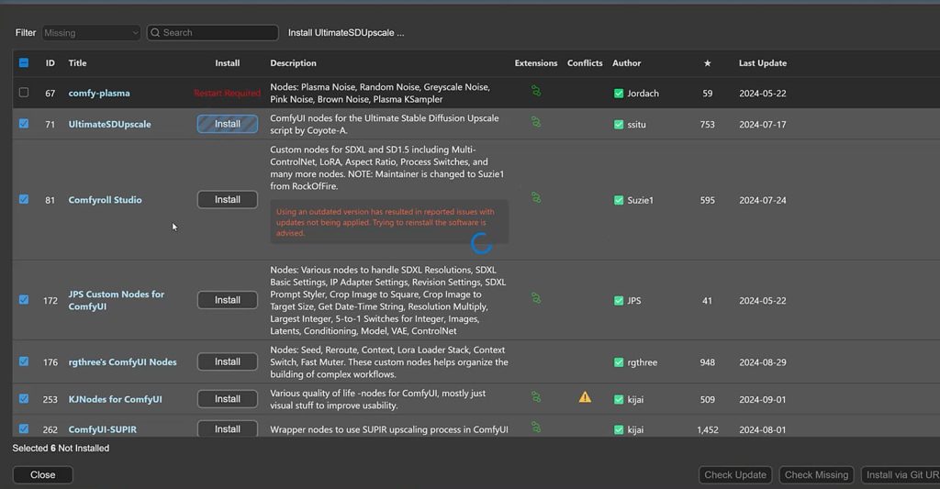The height and width of the screenshot is (489, 940).
Task: Click the extensions icon for ComfyUI-SUPIR
Action: (536, 428)
